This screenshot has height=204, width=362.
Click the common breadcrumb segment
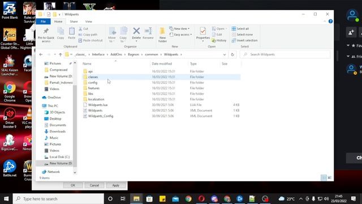tap(152, 54)
